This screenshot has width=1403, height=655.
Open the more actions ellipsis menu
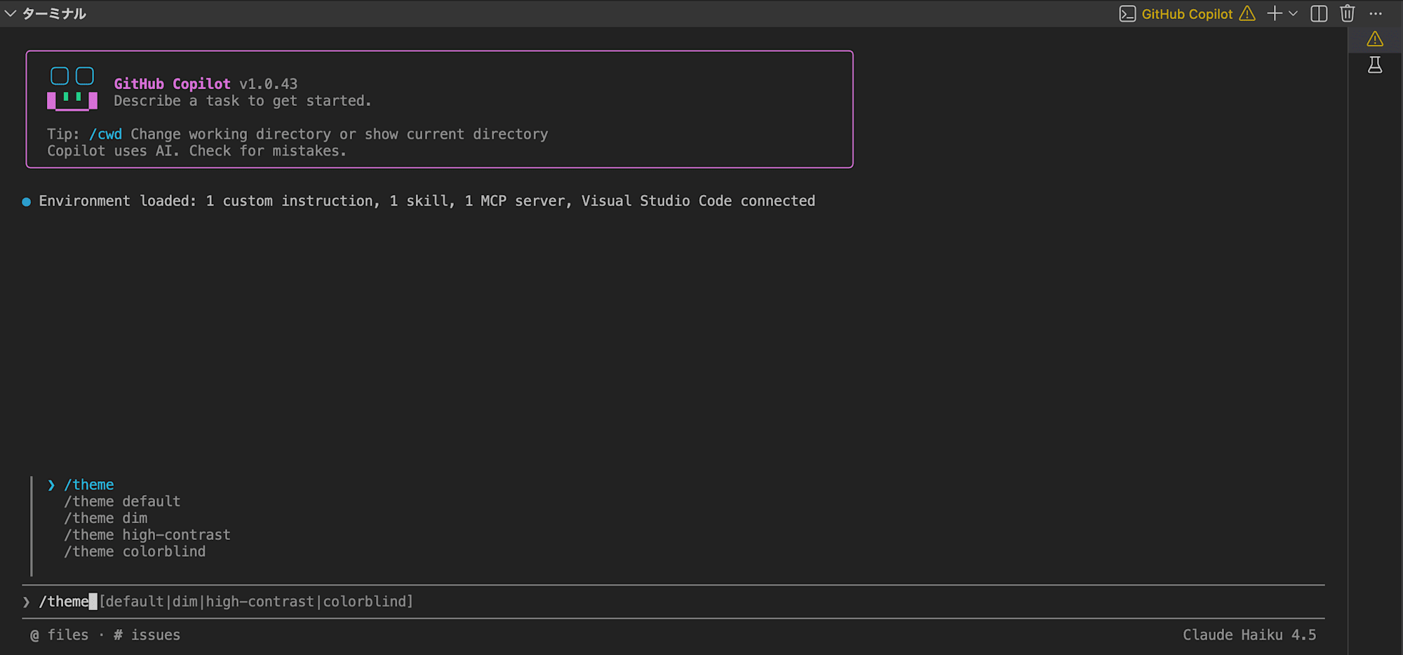pos(1376,13)
